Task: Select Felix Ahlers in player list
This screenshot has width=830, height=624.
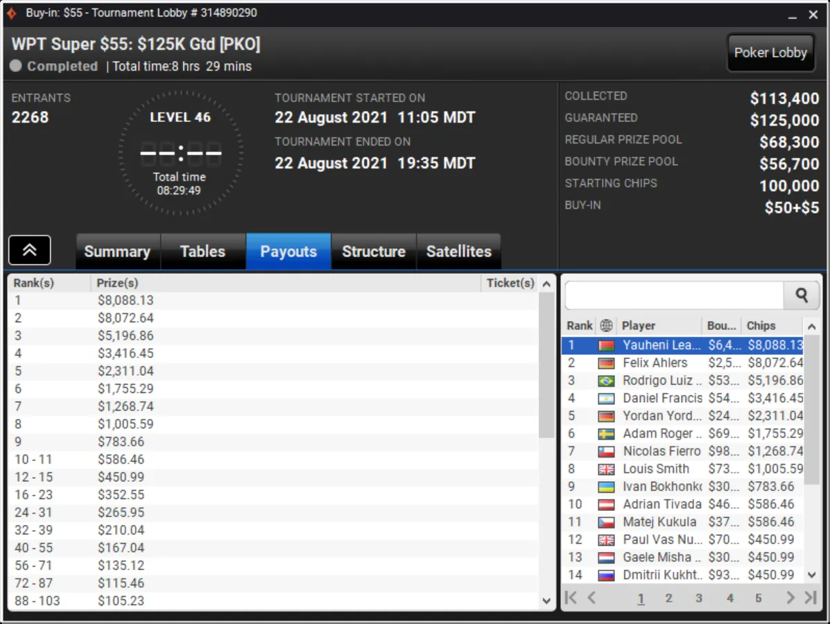Action: [682, 363]
